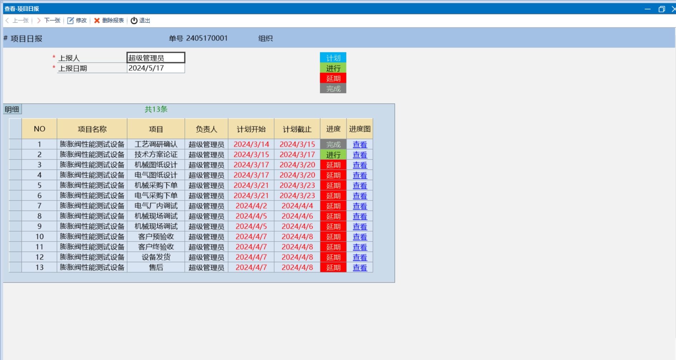Screen dimensions: 676x360
Task: Open 查看 link for row 13 售后
Action: pyautogui.click(x=360, y=268)
